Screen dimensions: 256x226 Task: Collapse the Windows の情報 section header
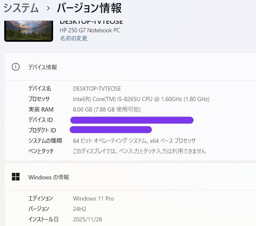pyautogui.click(x=130, y=177)
